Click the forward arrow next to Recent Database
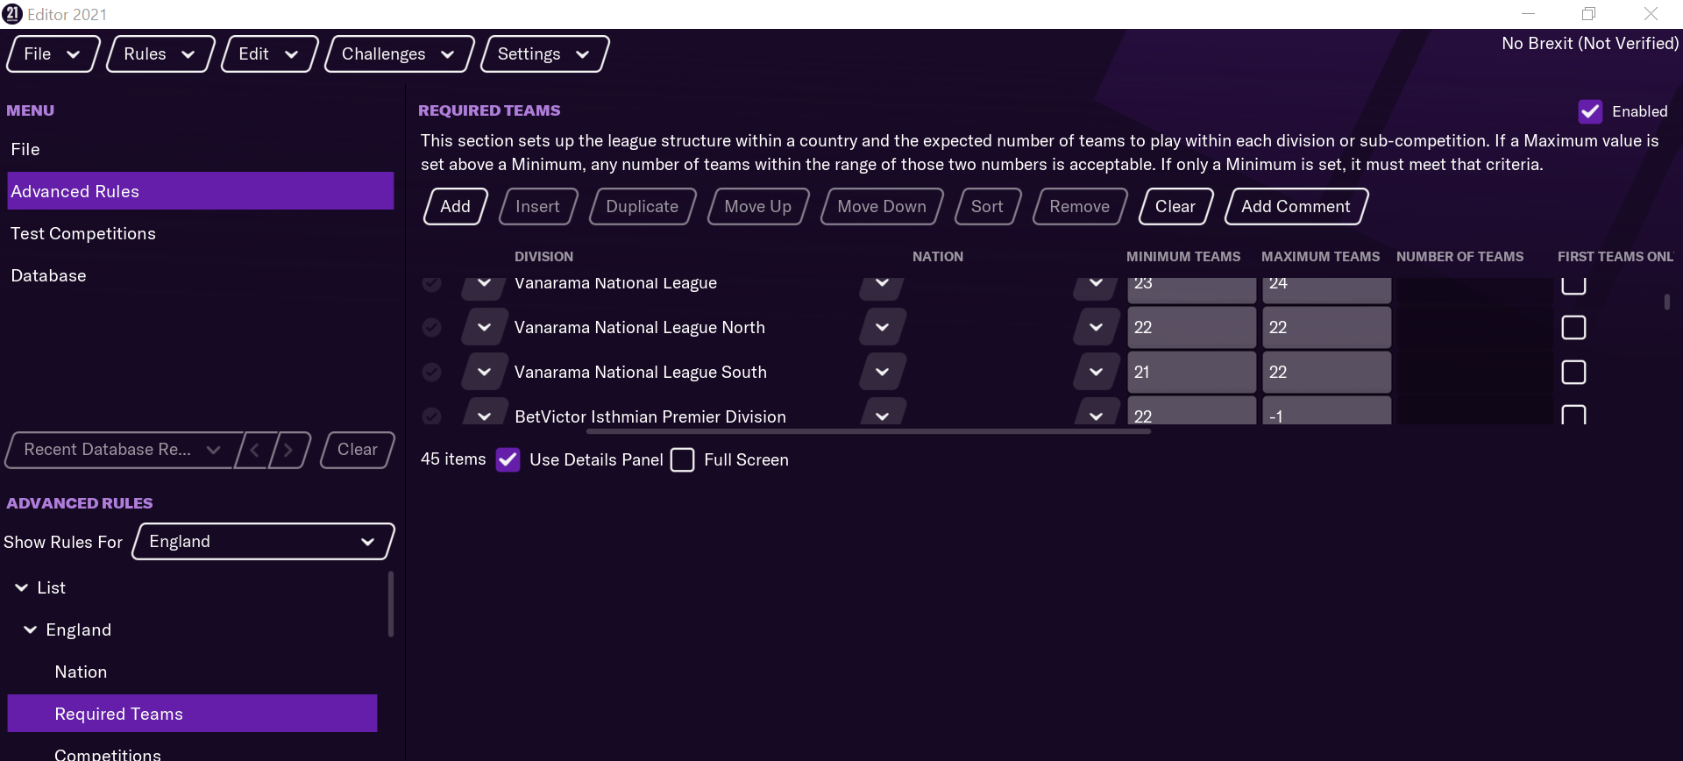The height and width of the screenshot is (761, 1683). point(288,450)
